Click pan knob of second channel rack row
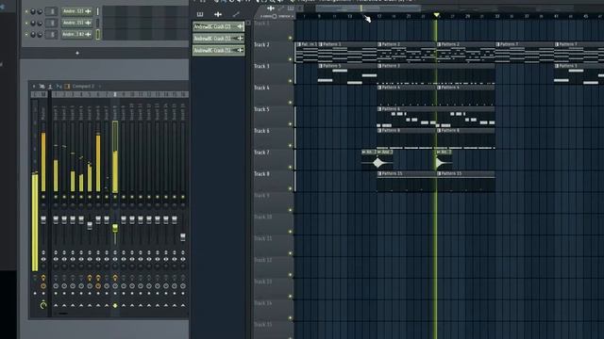The height and width of the screenshot is (339, 604). click(x=33, y=23)
